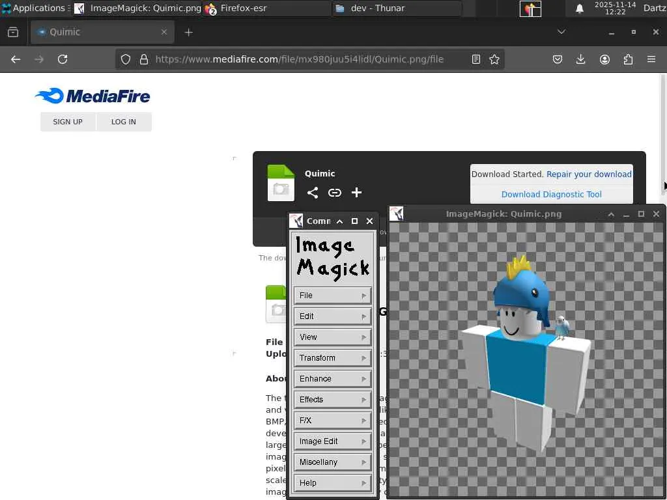Close the Quimic browser tab

[x=164, y=32]
